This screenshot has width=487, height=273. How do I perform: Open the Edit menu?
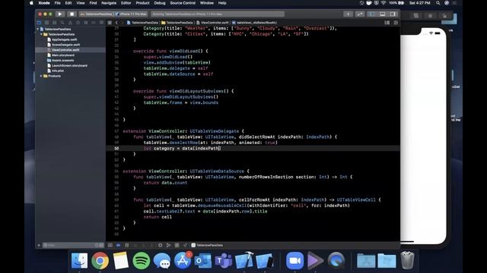pos(68,3)
